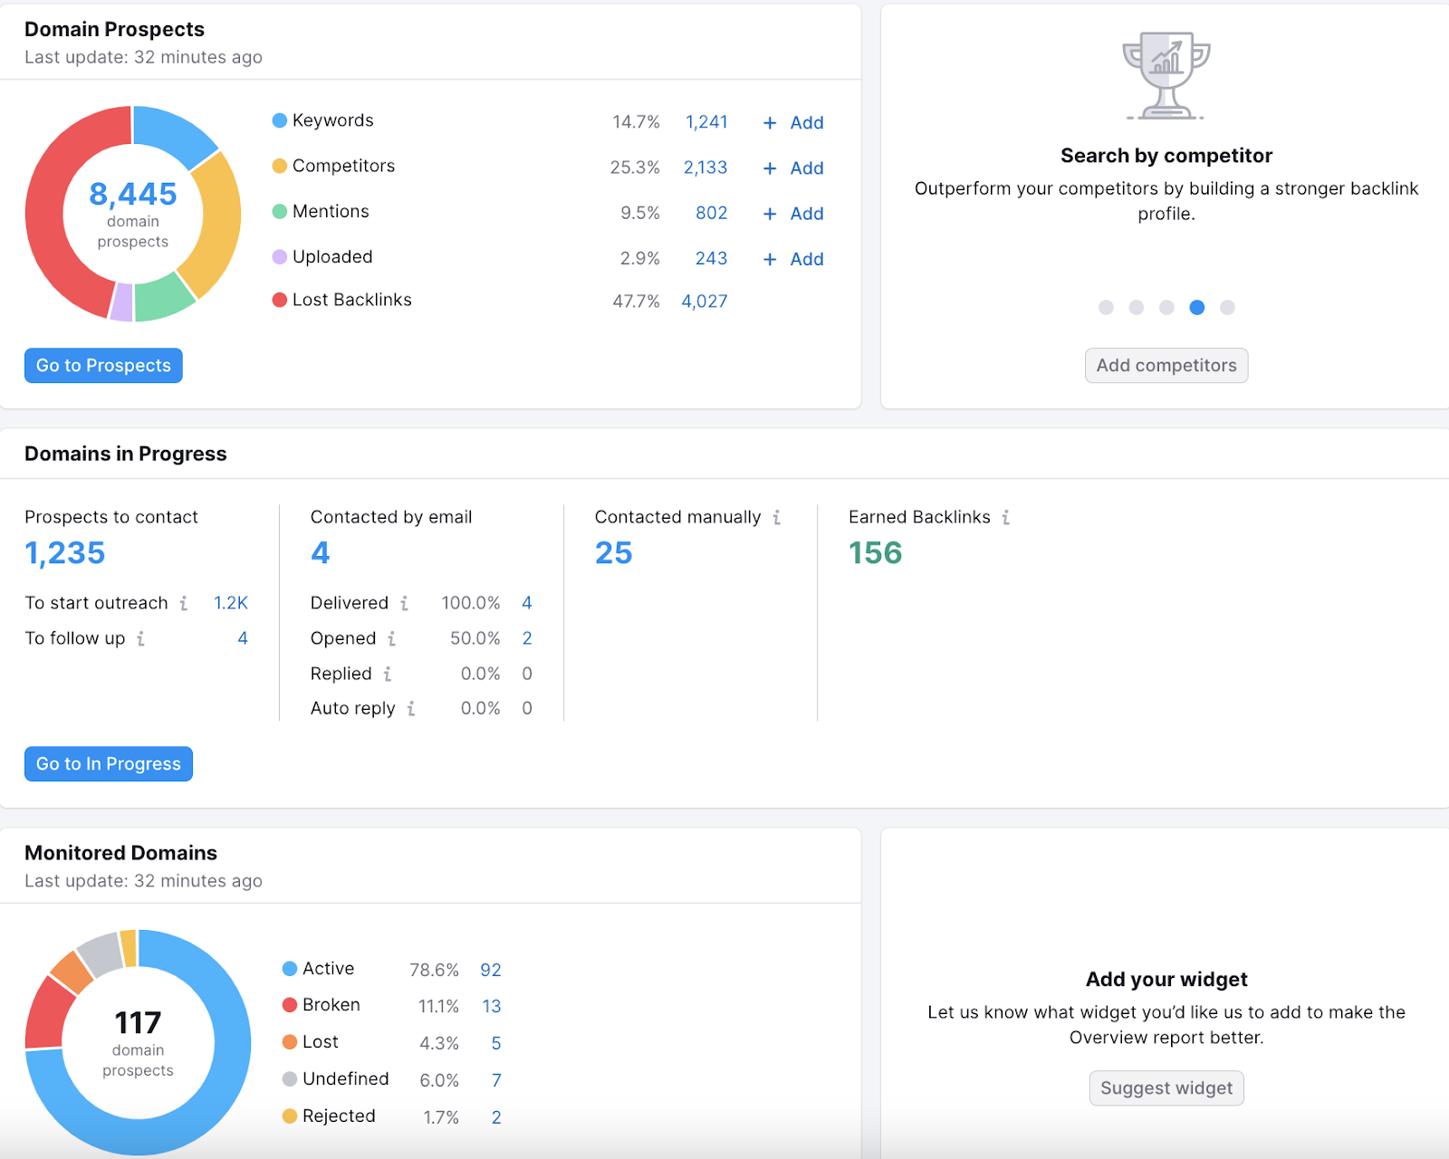This screenshot has width=1449, height=1159.
Task: Click the info icon beside "Contacted manually"
Action: click(777, 518)
